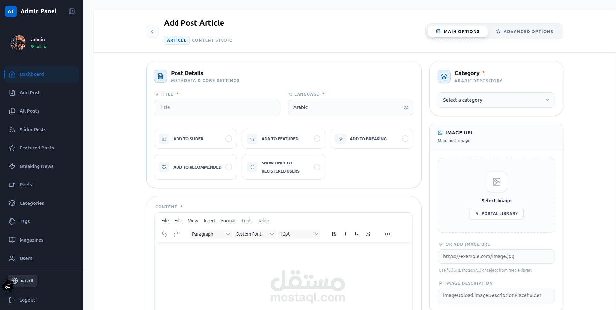Open Breaking News from the sidebar icon
616x310 pixels.
12,166
